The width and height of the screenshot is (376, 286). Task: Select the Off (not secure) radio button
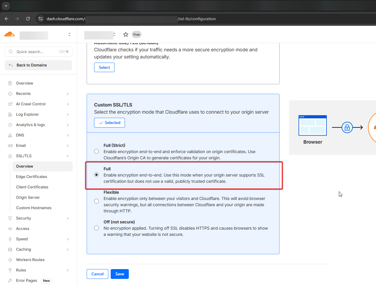coord(96,228)
